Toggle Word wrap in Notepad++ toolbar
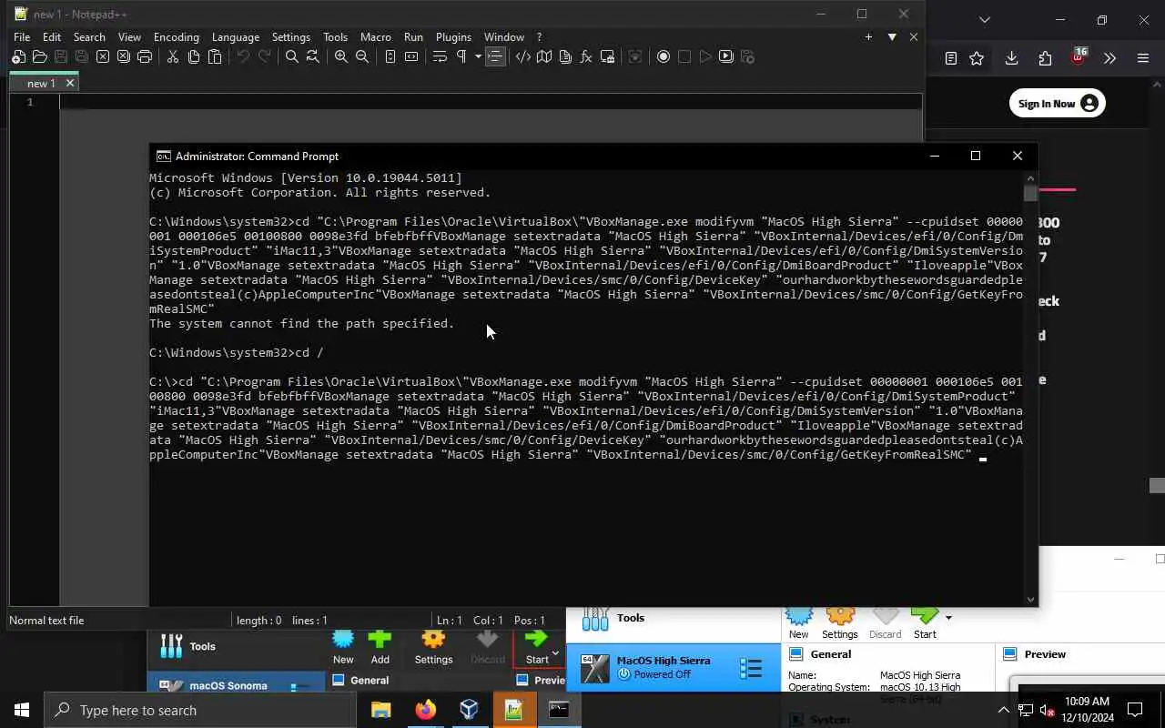Screen dimensions: 1165x728 click(440, 56)
